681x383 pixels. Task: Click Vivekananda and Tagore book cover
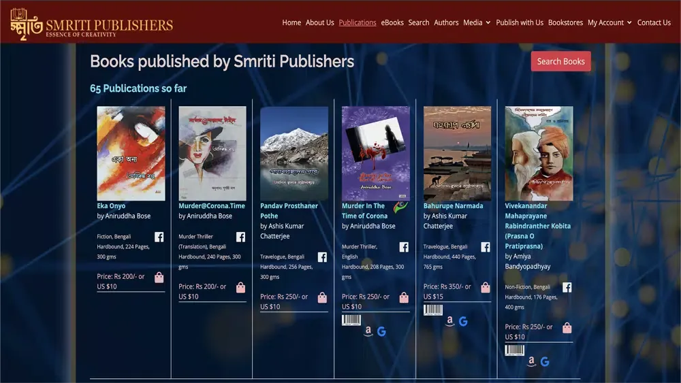pyautogui.click(x=539, y=153)
